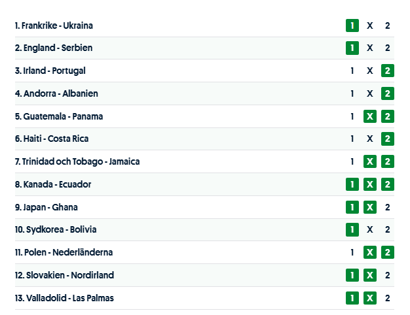
Task: Select 1 for Trinidad och Tobago - Jamaica
Action: pos(352,161)
